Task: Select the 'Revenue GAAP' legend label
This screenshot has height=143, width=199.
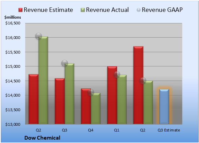Action: tap(162, 10)
